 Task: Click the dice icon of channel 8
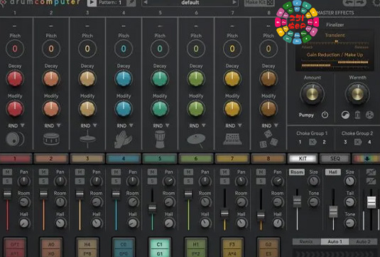pos(268,139)
